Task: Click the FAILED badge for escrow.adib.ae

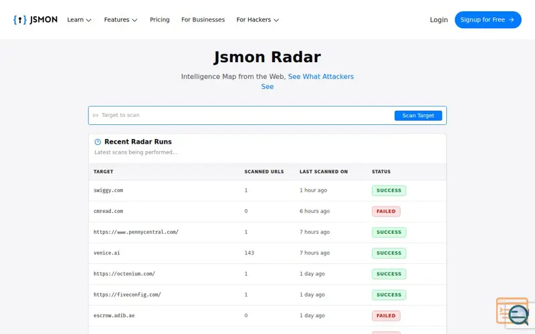Action: pyautogui.click(x=386, y=315)
